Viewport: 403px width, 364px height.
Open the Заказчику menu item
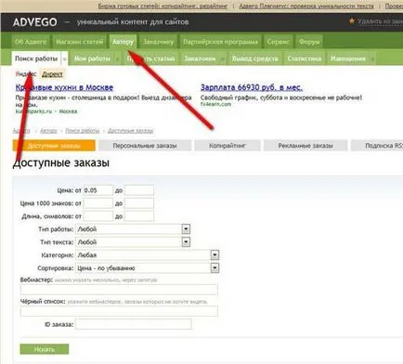click(x=158, y=42)
